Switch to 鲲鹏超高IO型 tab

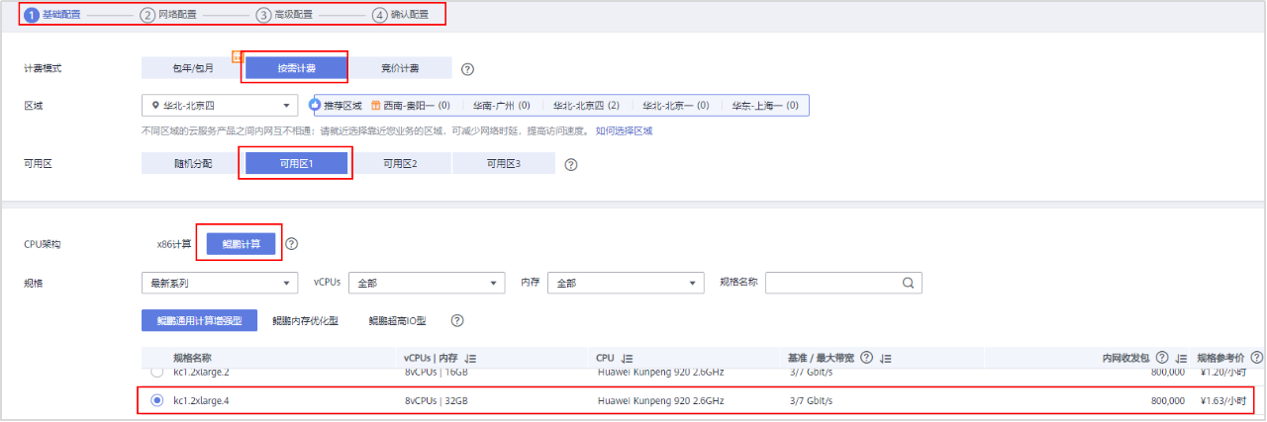point(397,320)
